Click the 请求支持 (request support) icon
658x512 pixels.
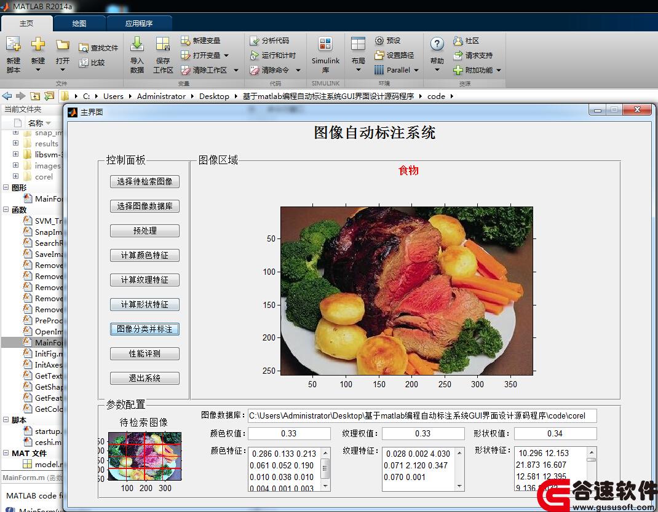(458, 55)
